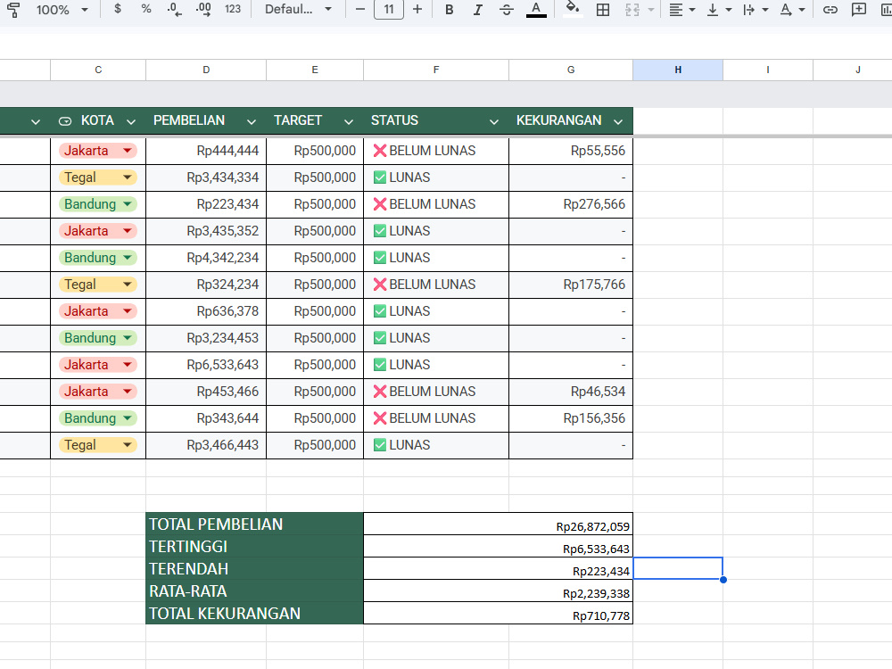Open Bandung dropdown in Rp223,434 row
The image size is (892, 669).
click(x=128, y=204)
